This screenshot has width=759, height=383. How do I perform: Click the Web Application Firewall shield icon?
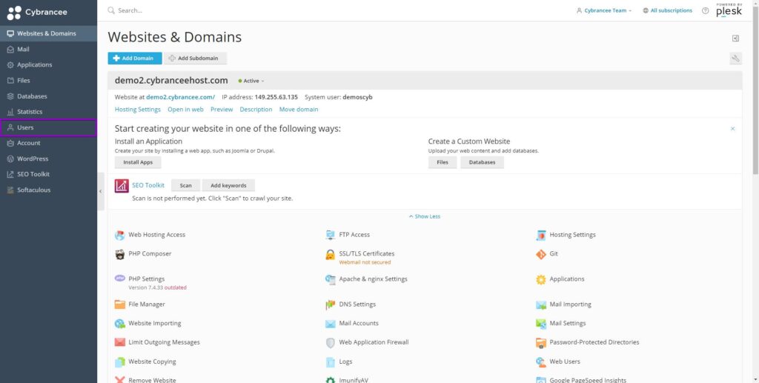(x=330, y=342)
